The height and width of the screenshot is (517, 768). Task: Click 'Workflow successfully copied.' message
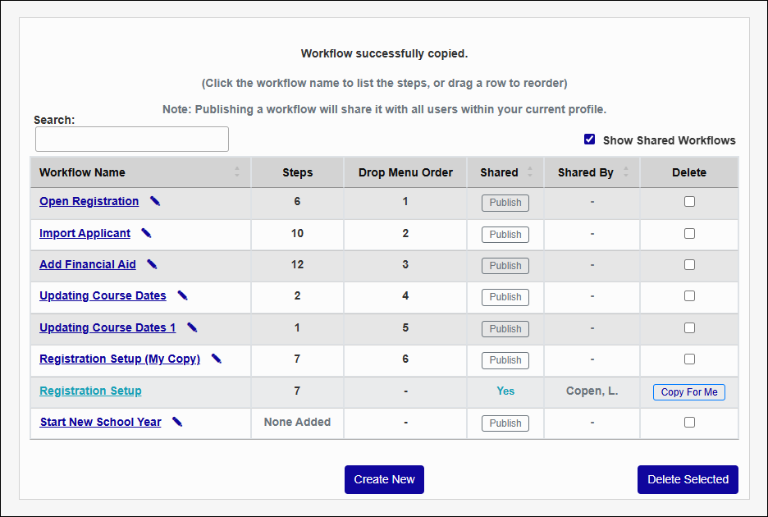tap(385, 53)
